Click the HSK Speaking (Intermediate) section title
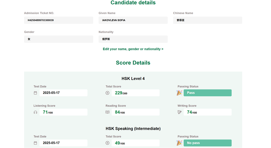Image resolution: width=271 pixels, height=148 pixels. pos(133,129)
